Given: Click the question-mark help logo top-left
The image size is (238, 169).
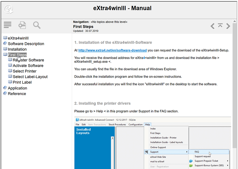Looking at the screenshot, I should click(x=8, y=9).
